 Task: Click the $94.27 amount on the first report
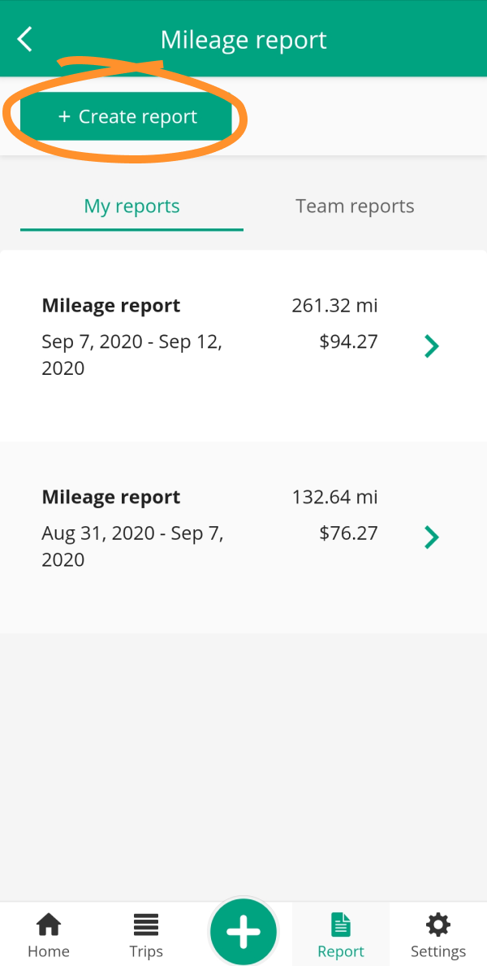click(348, 342)
